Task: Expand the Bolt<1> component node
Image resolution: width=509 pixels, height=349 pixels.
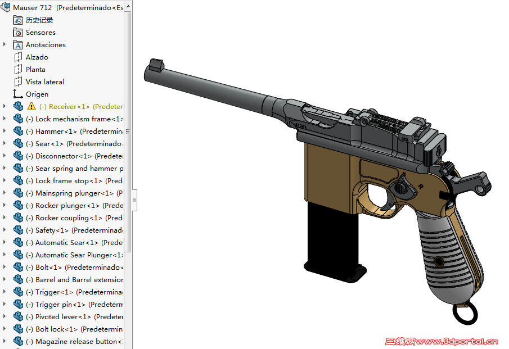Action: (4, 266)
